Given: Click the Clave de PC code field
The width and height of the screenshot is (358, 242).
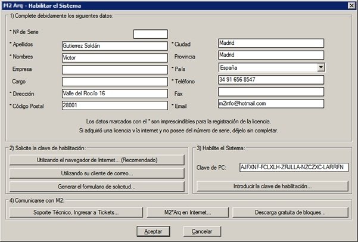Looking at the screenshot, I should click(294, 167).
